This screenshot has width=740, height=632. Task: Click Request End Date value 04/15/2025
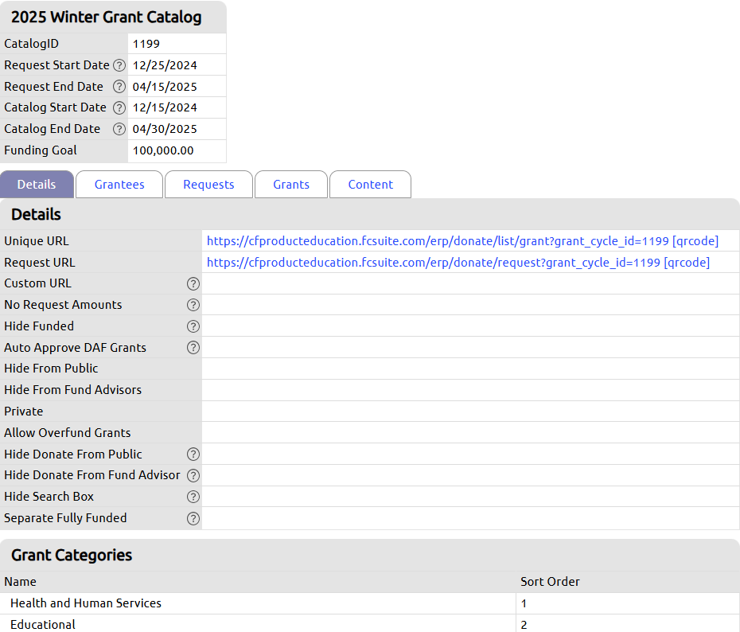coord(165,87)
